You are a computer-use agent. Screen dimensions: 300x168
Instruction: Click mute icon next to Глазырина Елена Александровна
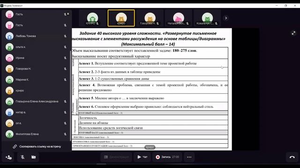tap(65, 102)
